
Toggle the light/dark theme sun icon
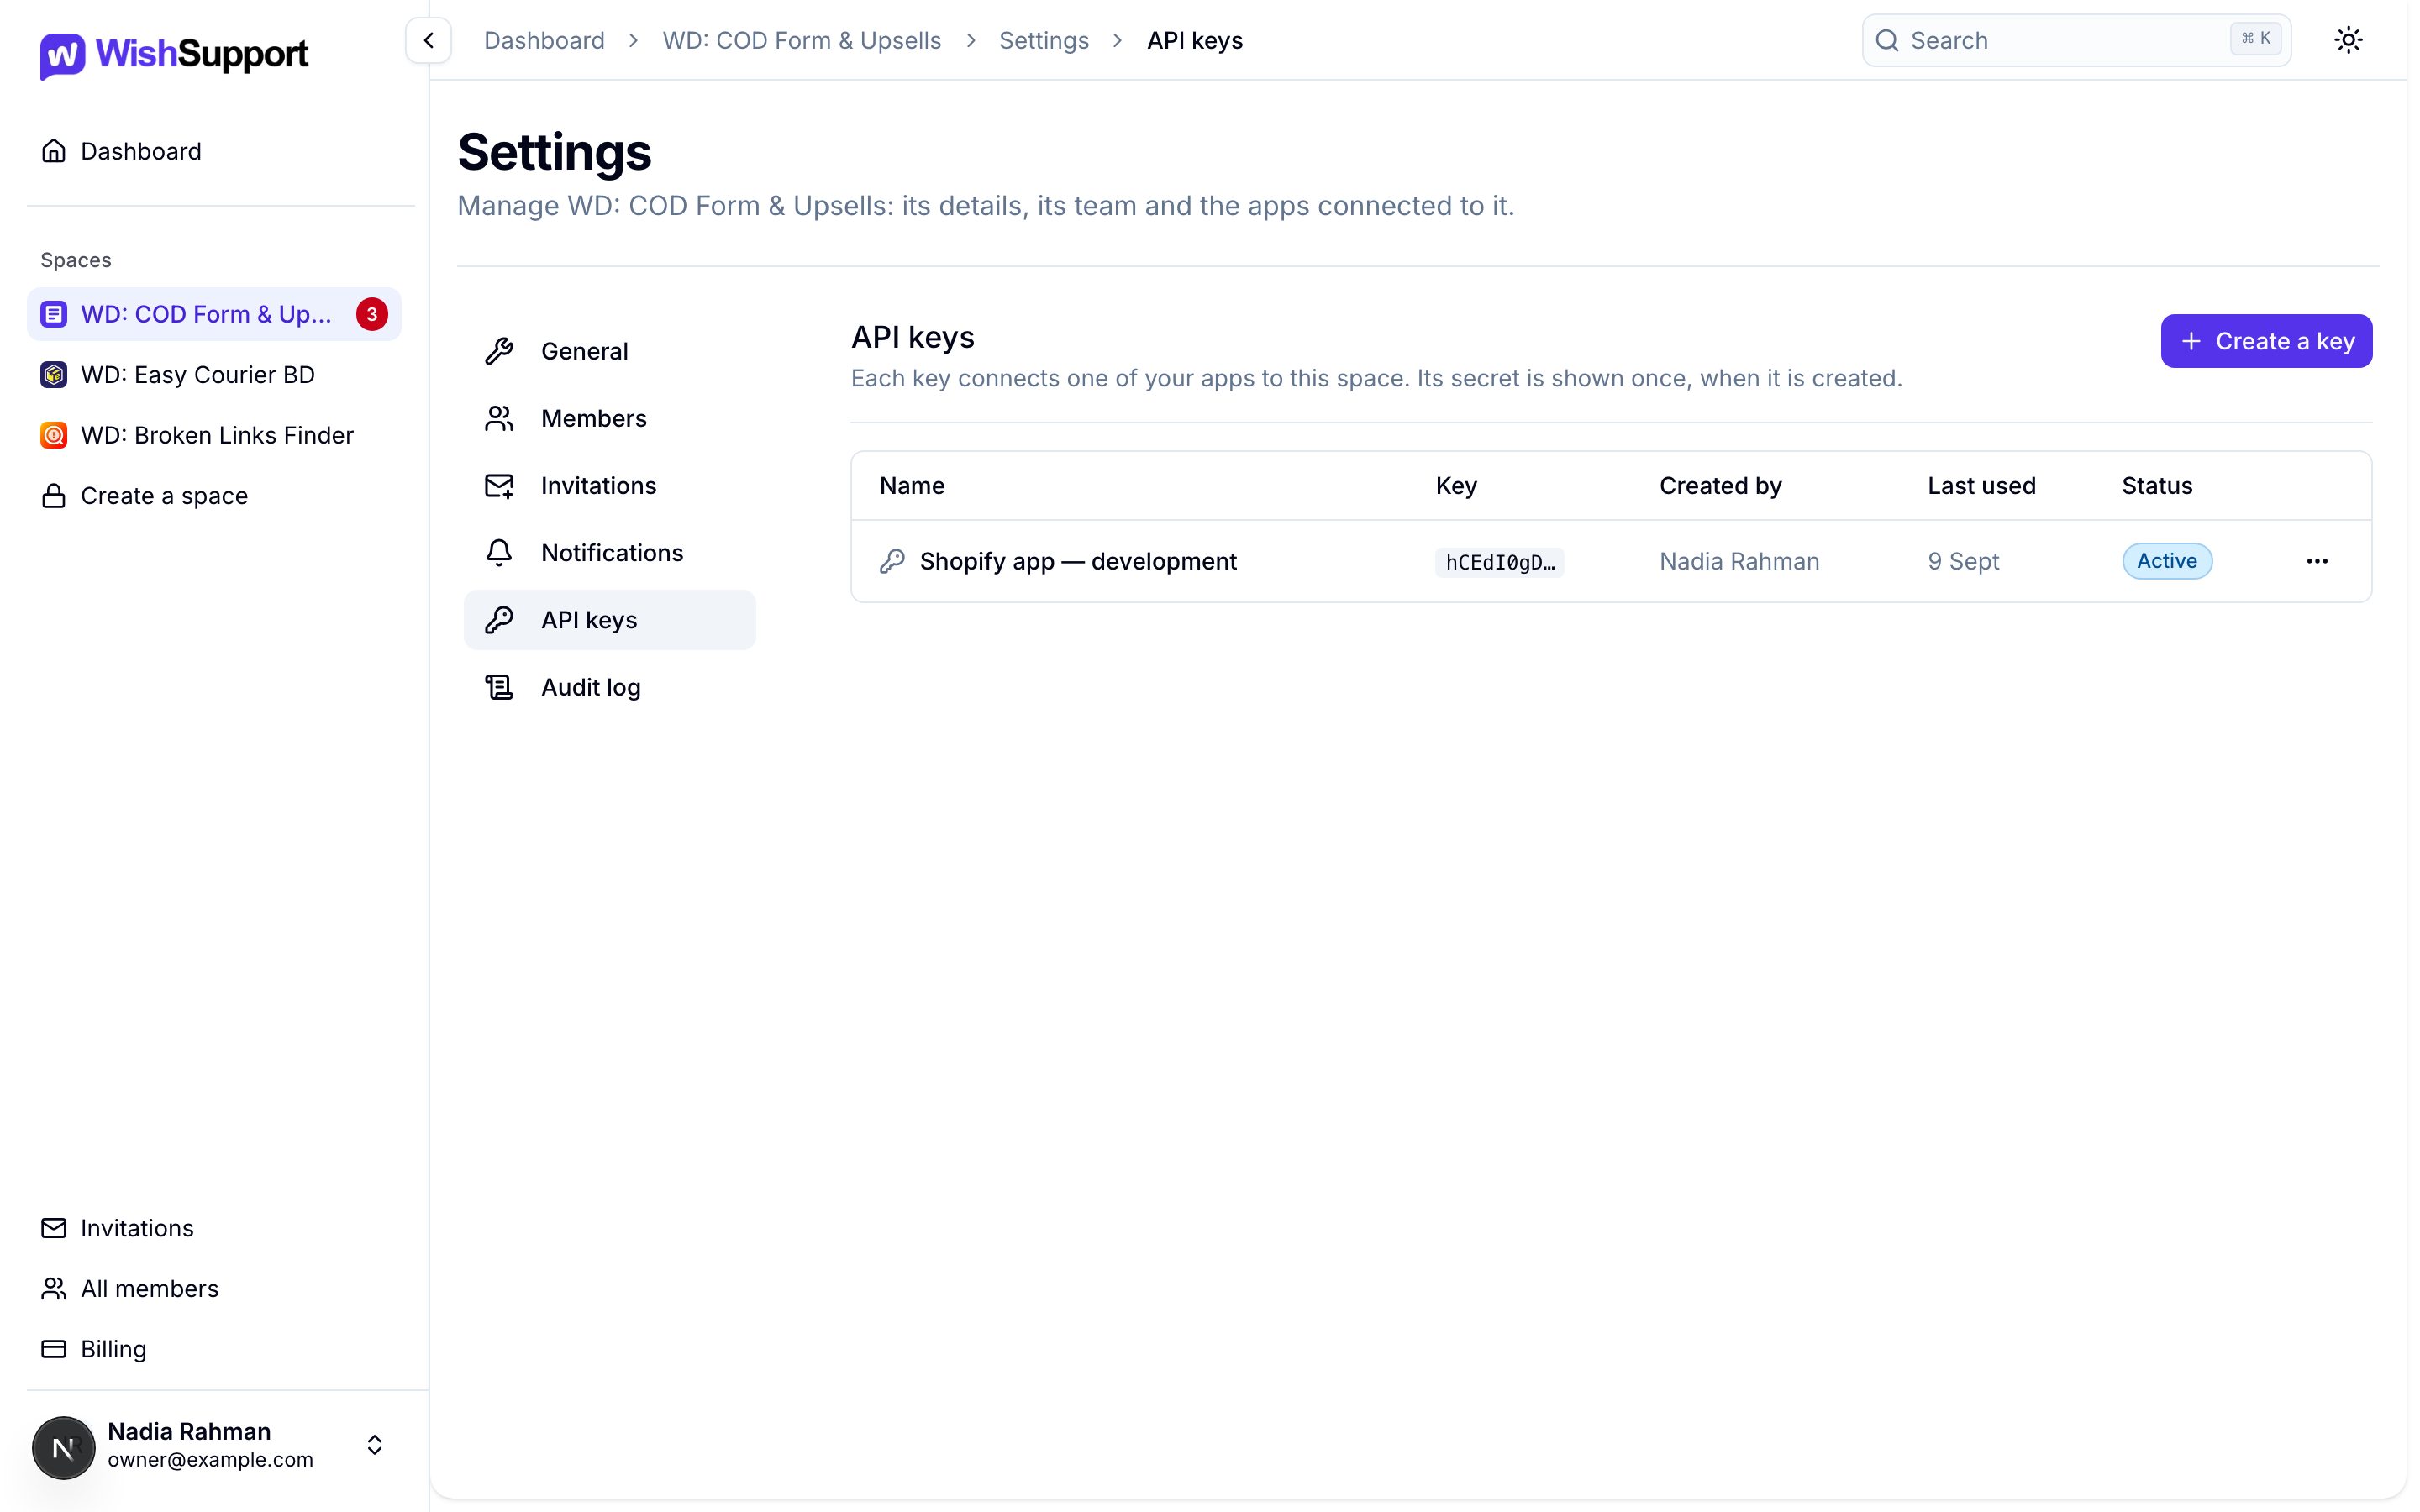coord(2348,40)
